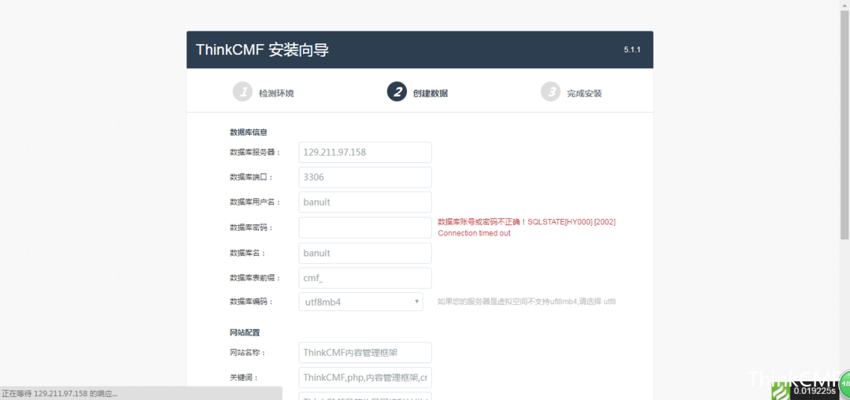850x400 pixels.
Task: Select the 检测环境 step label
Action: [x=276, y=93]
